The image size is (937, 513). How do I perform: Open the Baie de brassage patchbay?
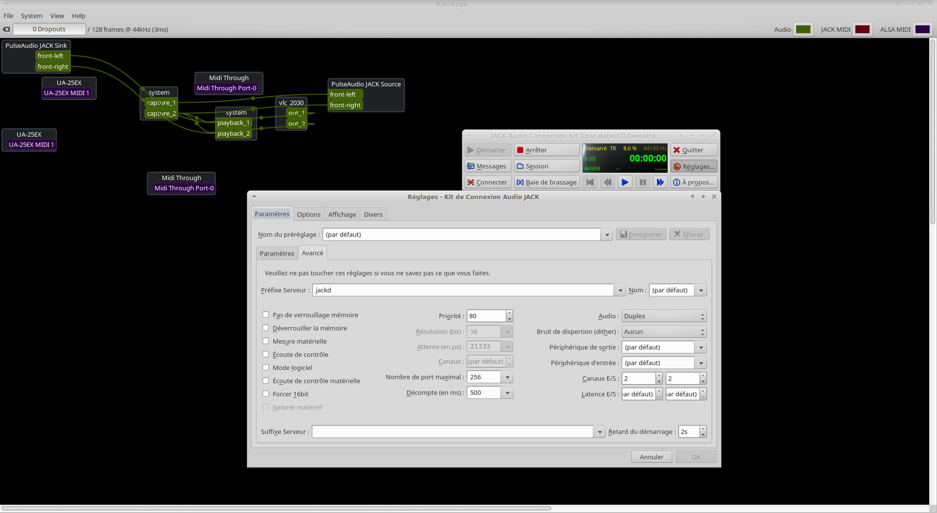546,182
